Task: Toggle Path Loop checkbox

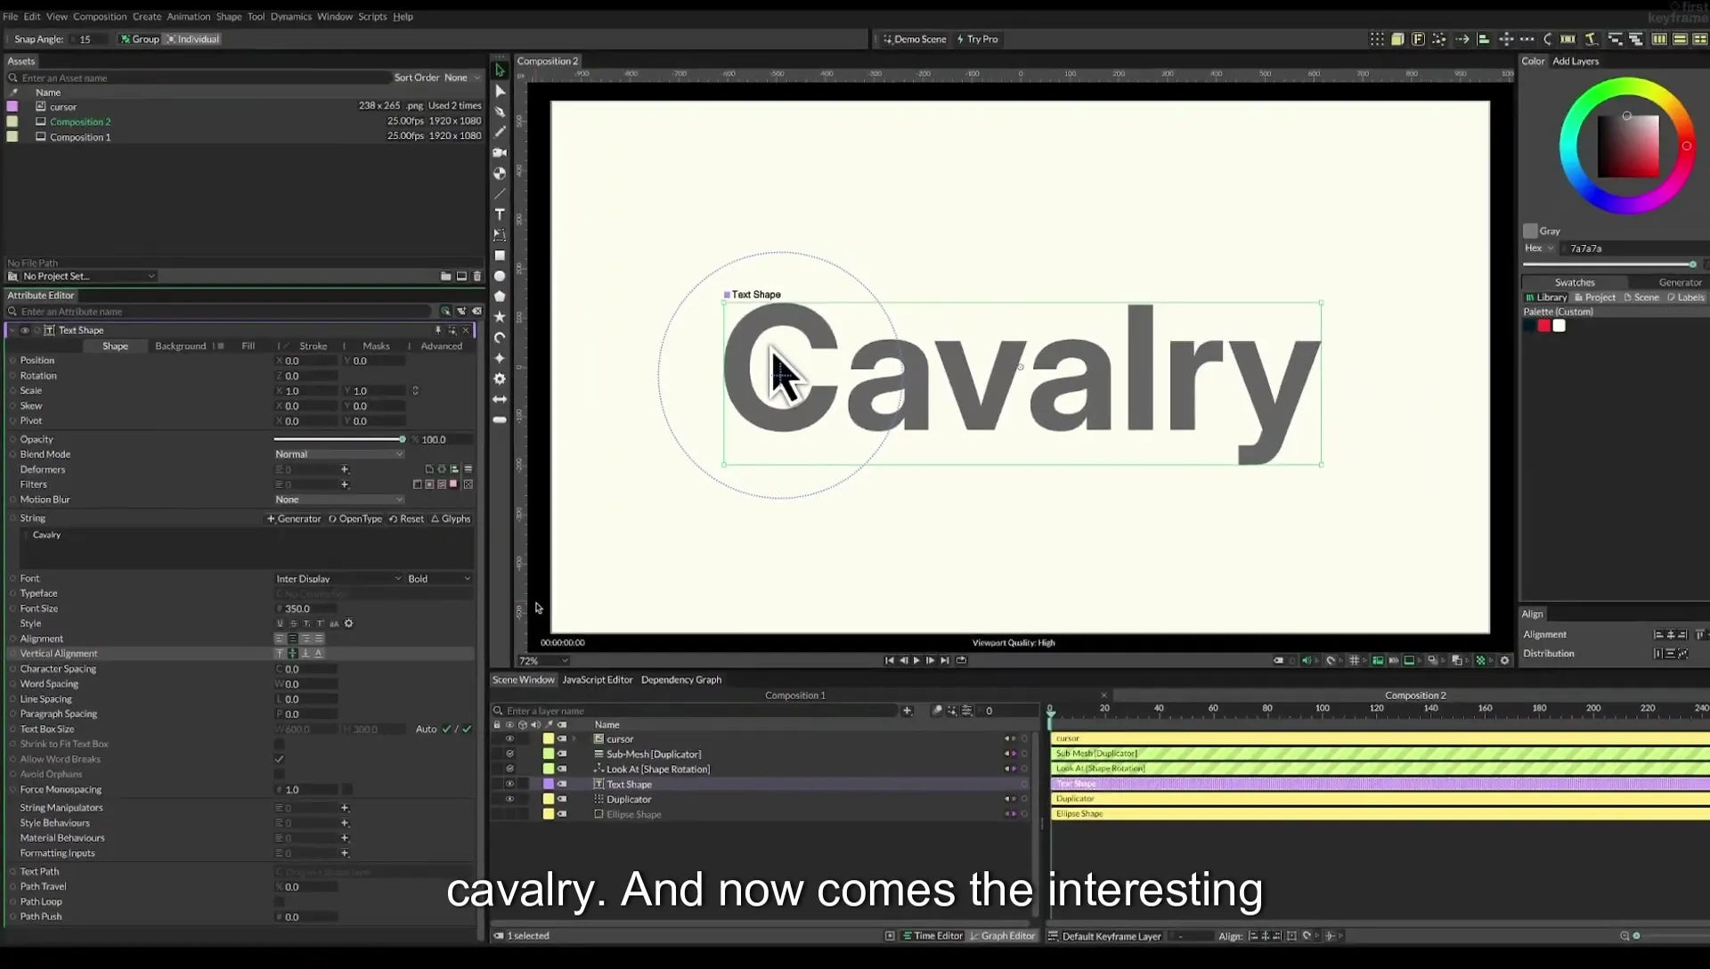Action: click(x=280, y=902)
